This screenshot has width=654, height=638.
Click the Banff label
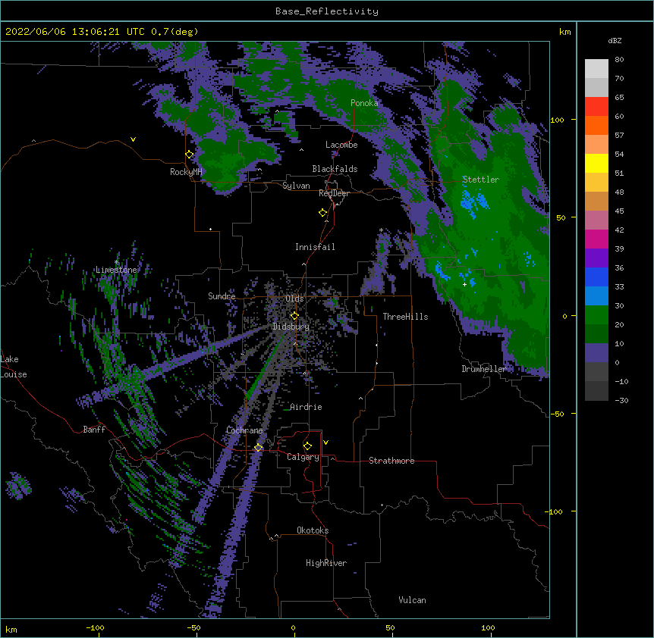point(94,430)
